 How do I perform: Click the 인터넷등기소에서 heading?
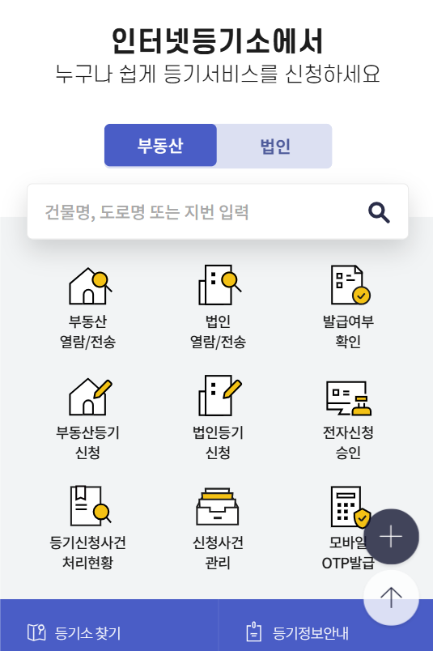click(x=217, y=41)
